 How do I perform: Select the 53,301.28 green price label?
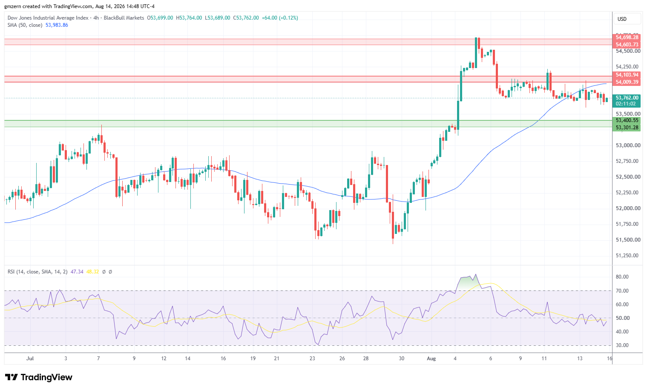coord(627,128)
